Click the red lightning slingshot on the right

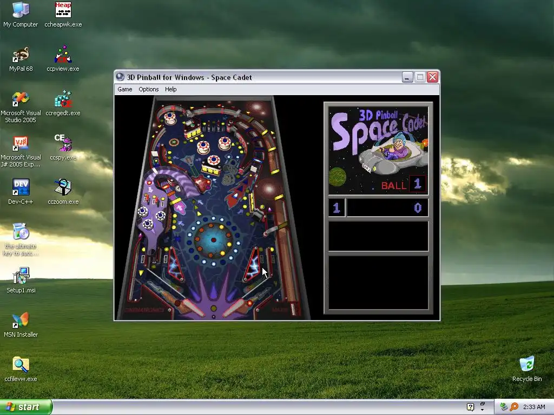tap(253, 265)
